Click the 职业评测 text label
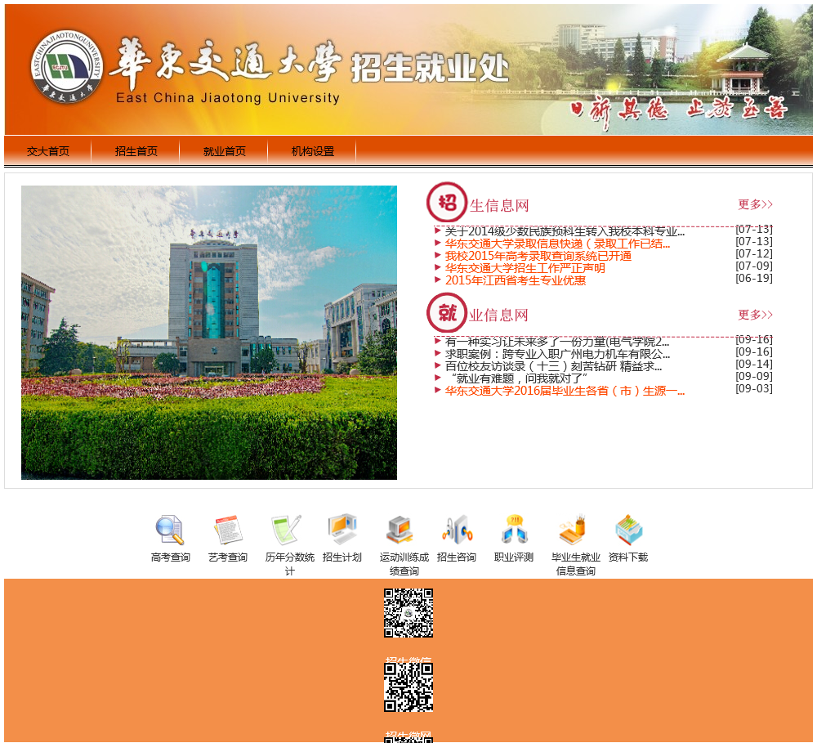The width and height of the screenshot is (817, 743). click(514, 557)
